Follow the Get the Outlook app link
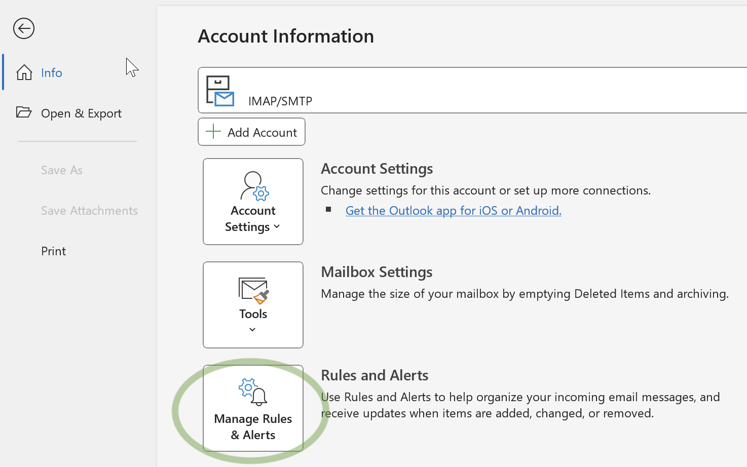 (x=453, y=210)
